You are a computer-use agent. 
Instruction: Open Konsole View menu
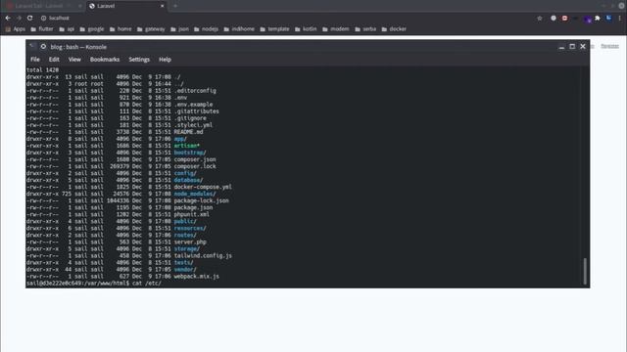tap(74, 60)
